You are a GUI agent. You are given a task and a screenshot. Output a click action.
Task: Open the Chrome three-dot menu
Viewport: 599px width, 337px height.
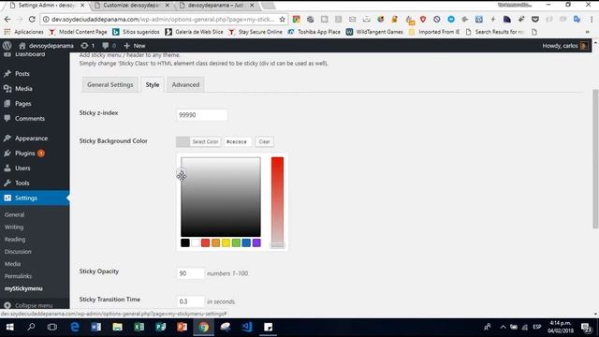point(592,19)
